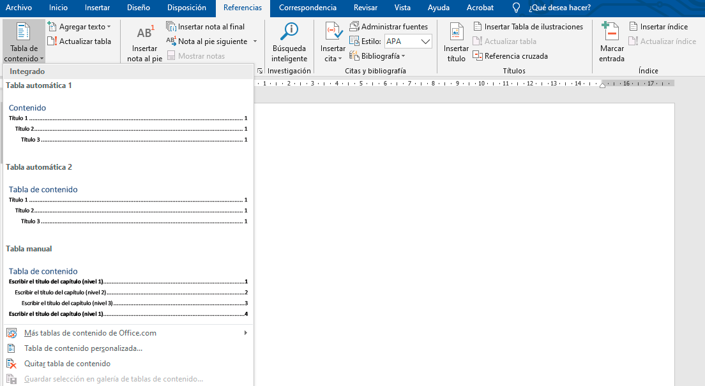Click Insertar nota al final
Image resolution: width=705 pixels, height=386 pixels.
click(x=206, y=27)
